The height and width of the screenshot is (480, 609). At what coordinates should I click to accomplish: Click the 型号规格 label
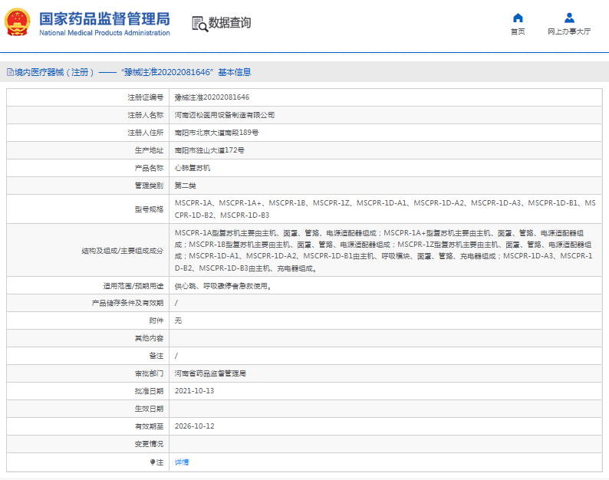click(x=149, y=209)
